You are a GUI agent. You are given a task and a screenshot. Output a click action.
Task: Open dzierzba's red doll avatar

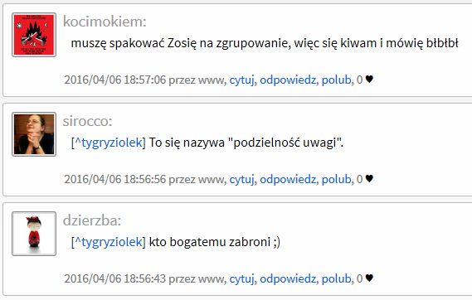pyautogui.click(x=34, y=234)
